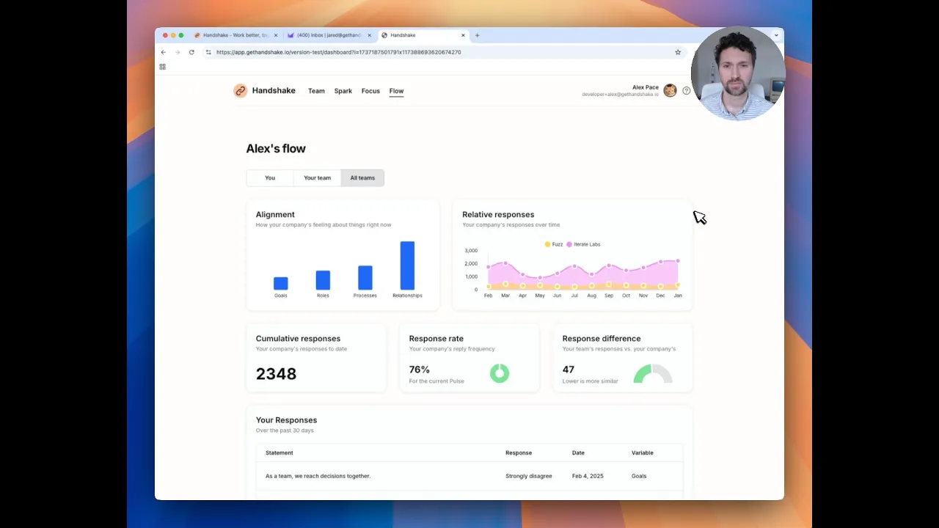
Task: Open the site information icon in the address bar
Action: tap(208, 52)
